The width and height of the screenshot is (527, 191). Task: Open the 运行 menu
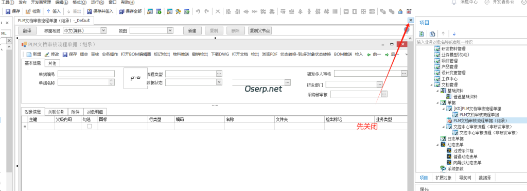97,2
